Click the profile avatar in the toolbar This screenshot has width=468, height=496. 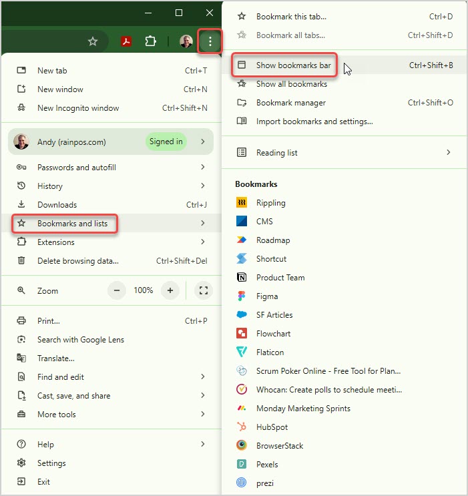[186, 41]
